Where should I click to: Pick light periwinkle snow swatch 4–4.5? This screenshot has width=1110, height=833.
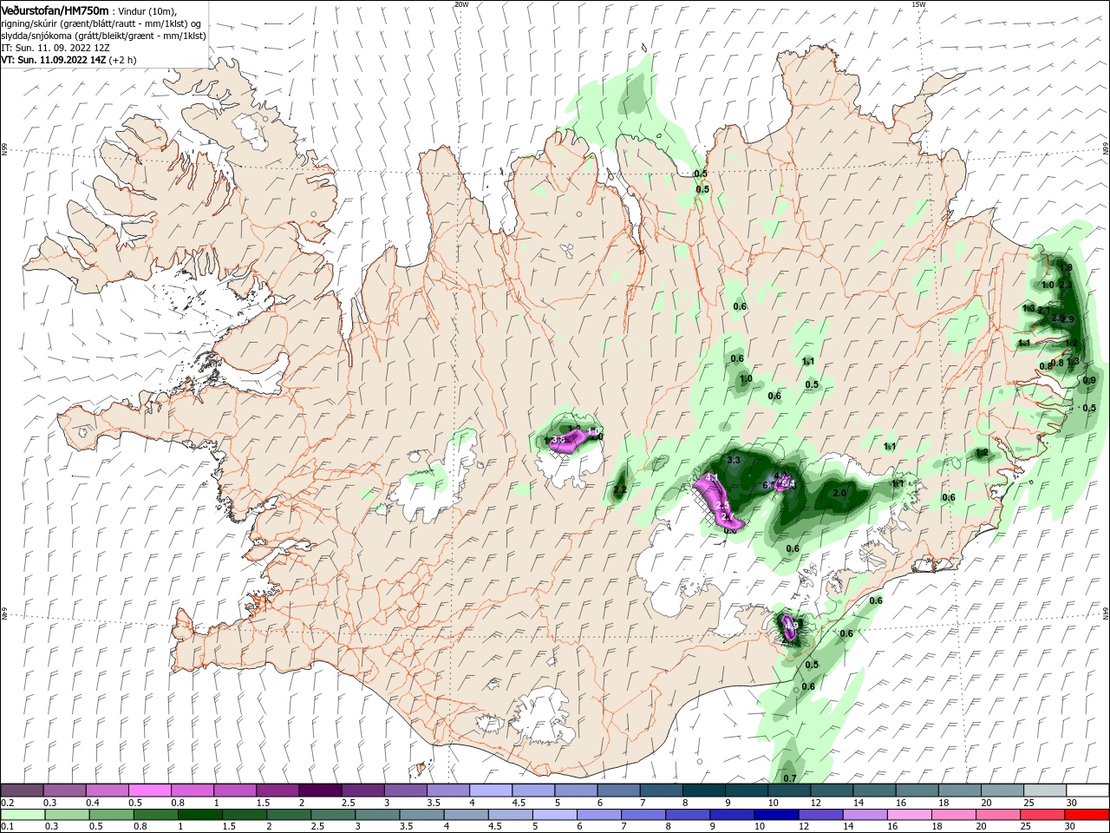pyautogui.click(x=491, y=790)
